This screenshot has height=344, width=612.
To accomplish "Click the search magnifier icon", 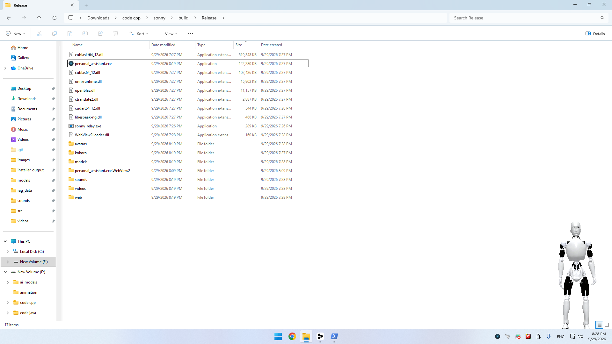I will click(x=602, y=18).
